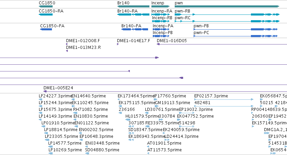
Task: Select the 307185 feature label
Action: (136, 123)
